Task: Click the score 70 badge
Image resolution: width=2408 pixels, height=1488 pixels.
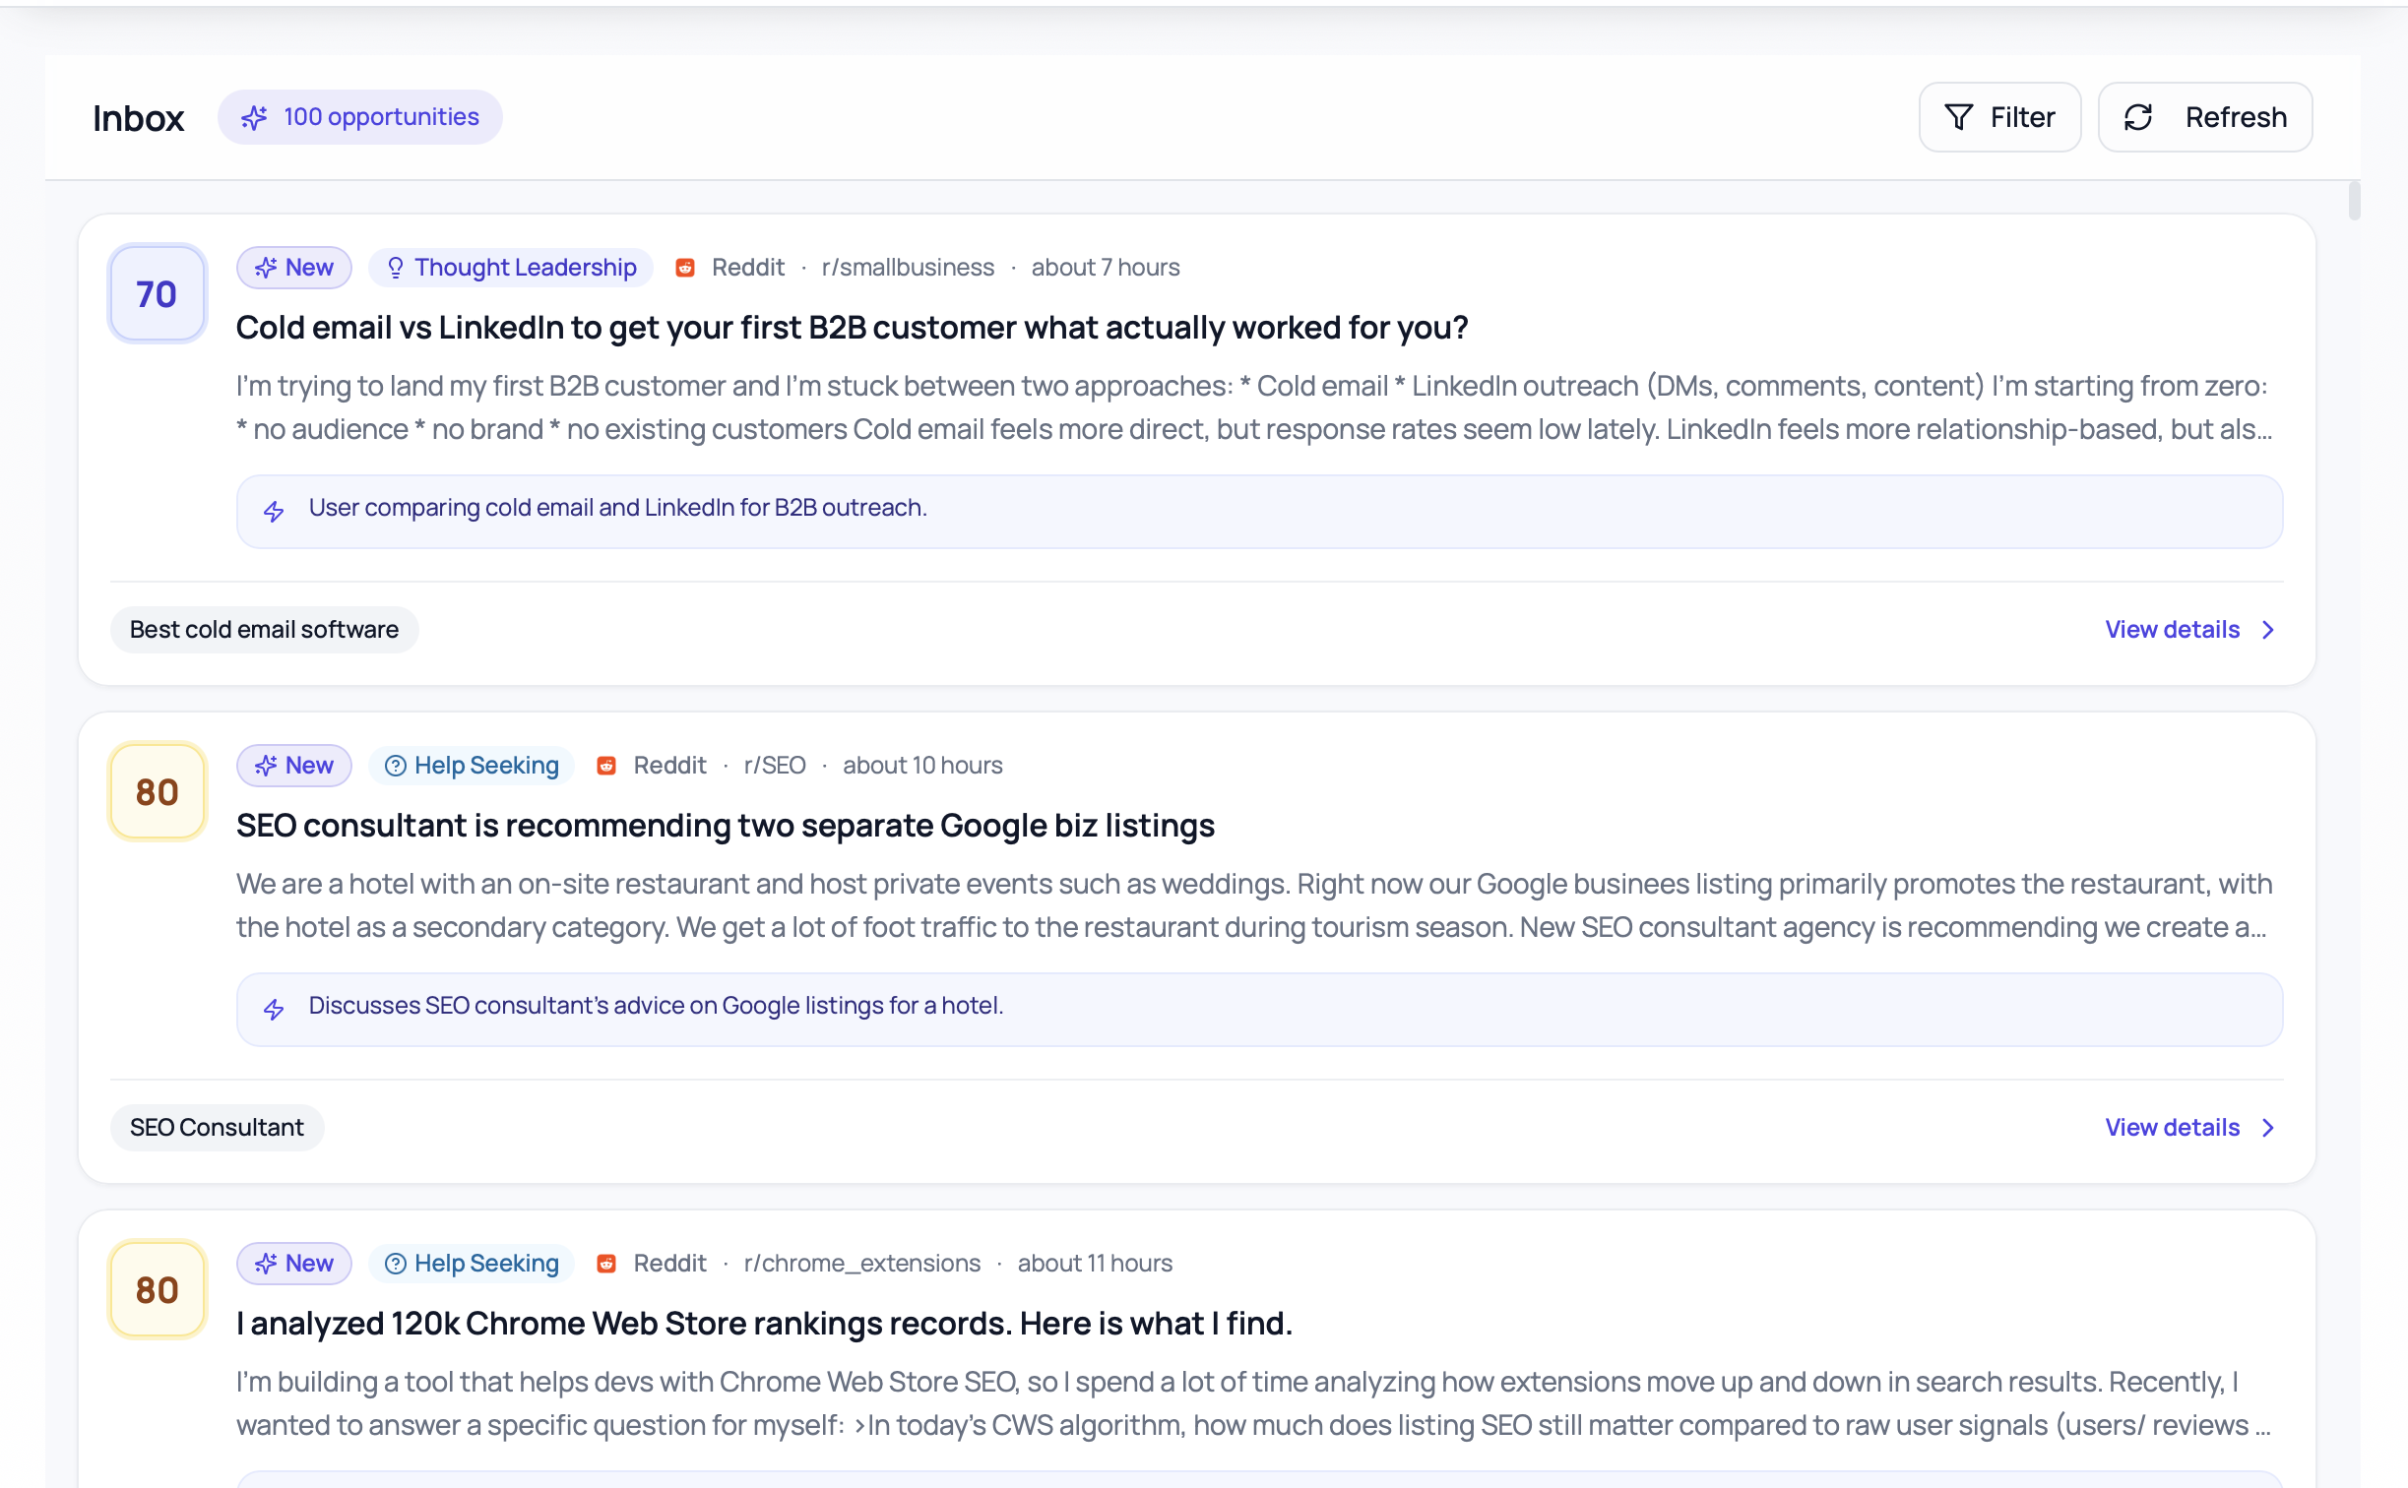Action: tap(157, 293)
